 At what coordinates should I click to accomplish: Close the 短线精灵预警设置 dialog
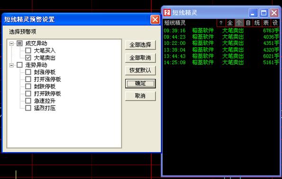[155, 19]
